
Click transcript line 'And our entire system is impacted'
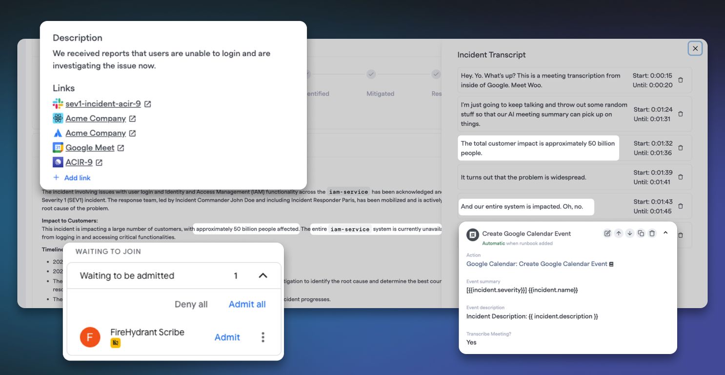click(x=522, y=206)
